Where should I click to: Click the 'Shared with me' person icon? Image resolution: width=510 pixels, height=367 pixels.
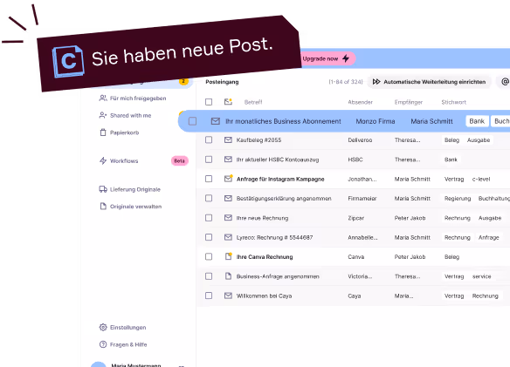pyautogui.click(x=103, y=115)
